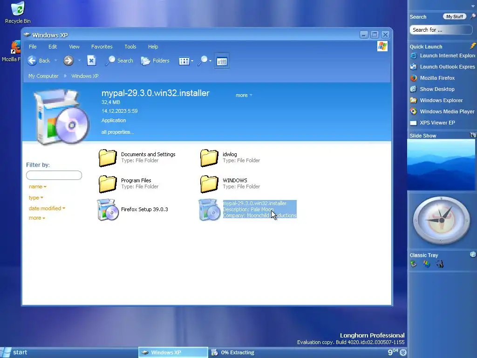The image size is (477, 358).
Task: Click the Windows XP taskbar button
Action: 173,352
